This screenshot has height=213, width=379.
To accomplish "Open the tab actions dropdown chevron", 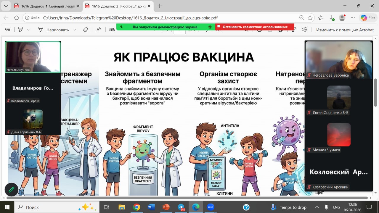I will [6, 6].
